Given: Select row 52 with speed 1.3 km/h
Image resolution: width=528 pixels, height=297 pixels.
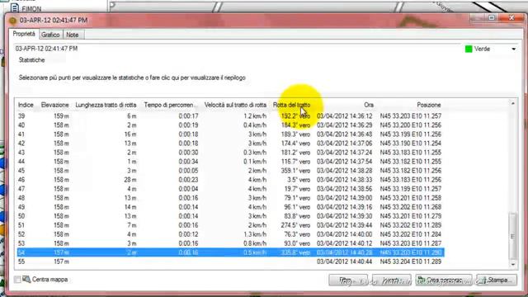Looking at the screenshot, I should tap(231, 234).
